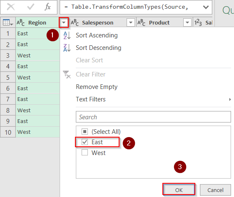Select row number 2 header

[8, 44]
